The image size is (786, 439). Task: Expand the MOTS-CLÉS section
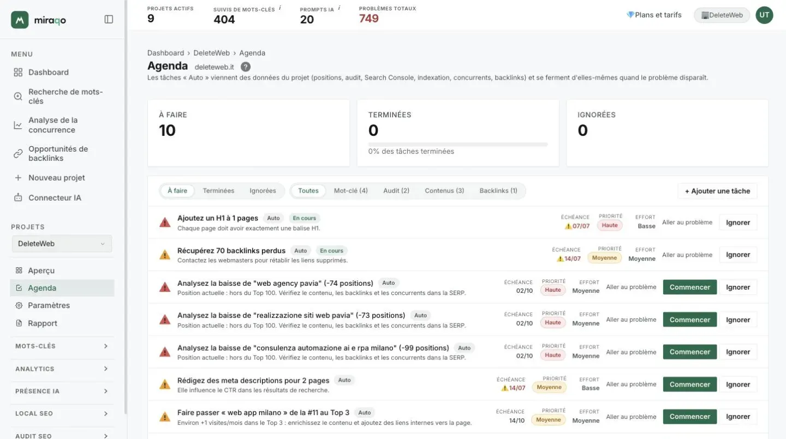pyautogui.click(x=62, y=346)
